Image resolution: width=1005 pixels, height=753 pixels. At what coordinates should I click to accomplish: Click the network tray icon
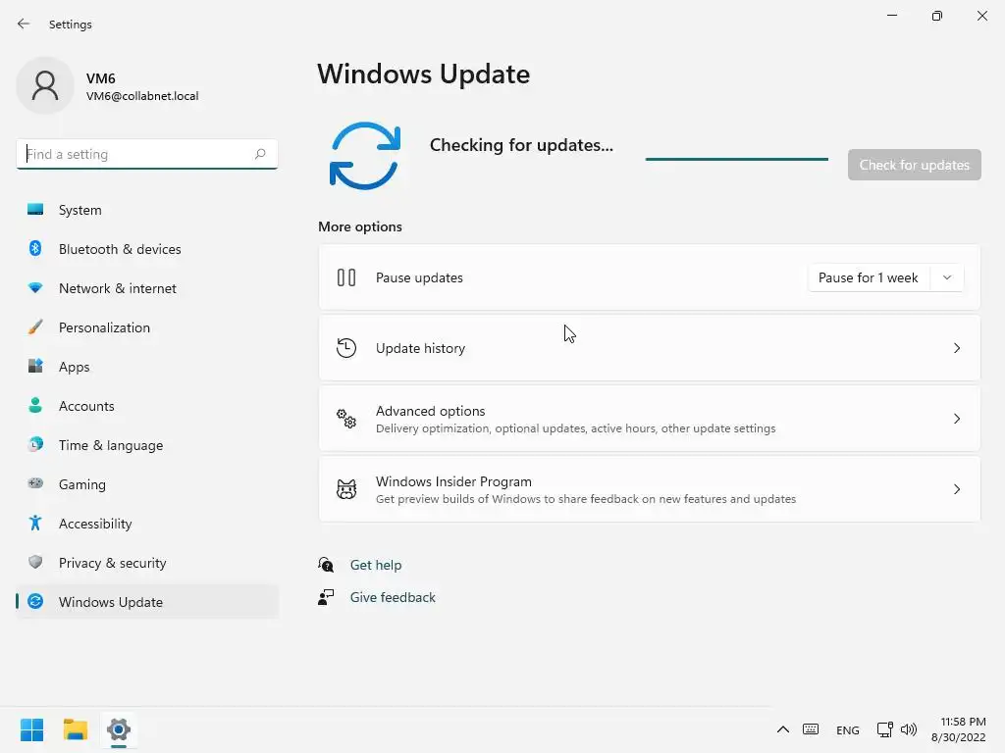(885, 729)
